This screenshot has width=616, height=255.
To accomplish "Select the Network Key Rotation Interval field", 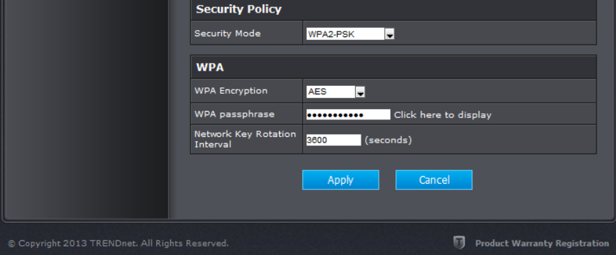I will [x=333, y=140].
